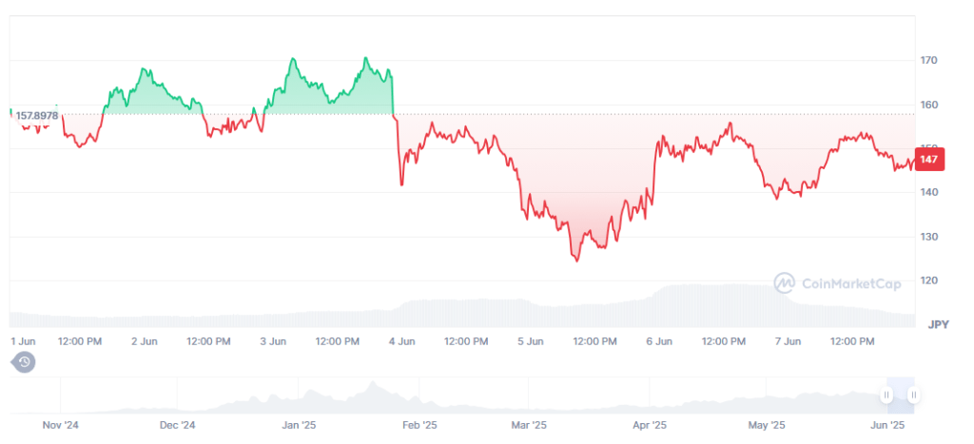Screen dimensions: 974x444
Task: Click the Mar '25 navigator label
Action: (x=529, y=425)
